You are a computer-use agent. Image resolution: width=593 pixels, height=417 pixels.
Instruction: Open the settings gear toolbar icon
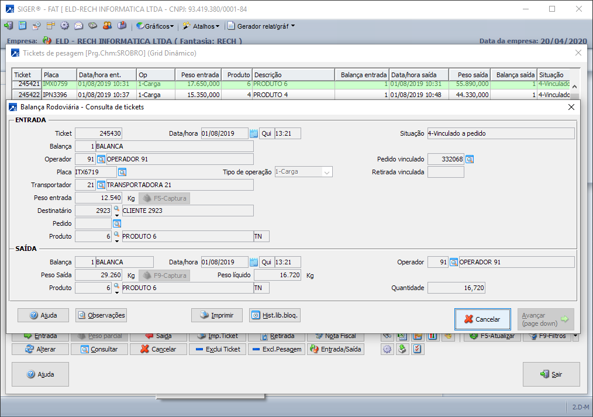[x=64, y=26]
